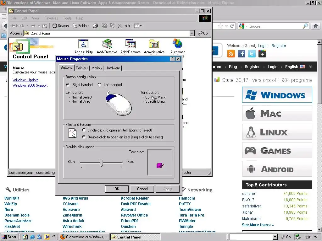Screen dimensions: 322x241
Task: Open the Control Panel address bar dropdown
Action: pyautogui.click(x=192, y=33)
